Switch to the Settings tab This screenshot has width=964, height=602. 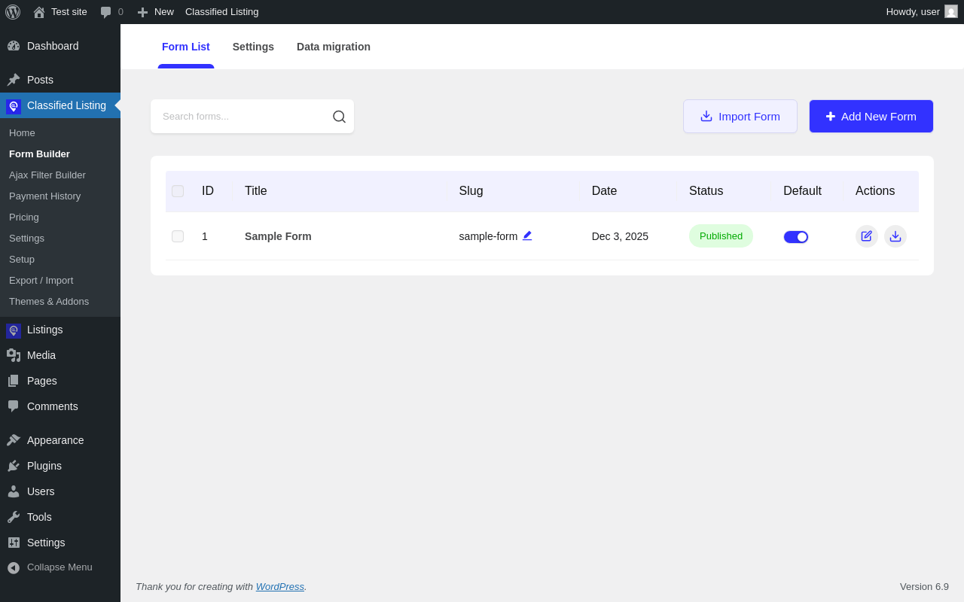(x=253, y=47)
